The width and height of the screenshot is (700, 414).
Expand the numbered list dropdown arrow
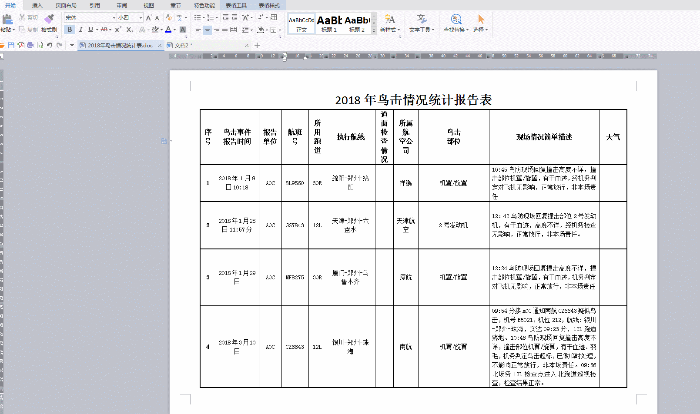pos(217,18)
